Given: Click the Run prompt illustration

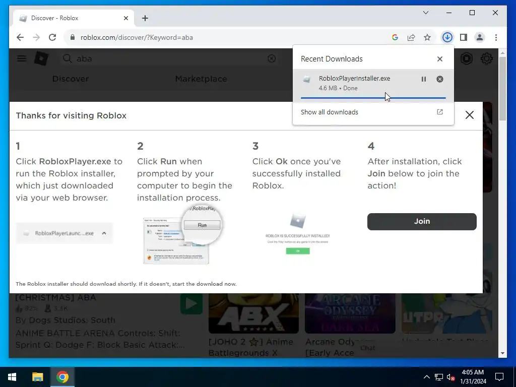Looking at the screenshot, I should pos(183,234).
